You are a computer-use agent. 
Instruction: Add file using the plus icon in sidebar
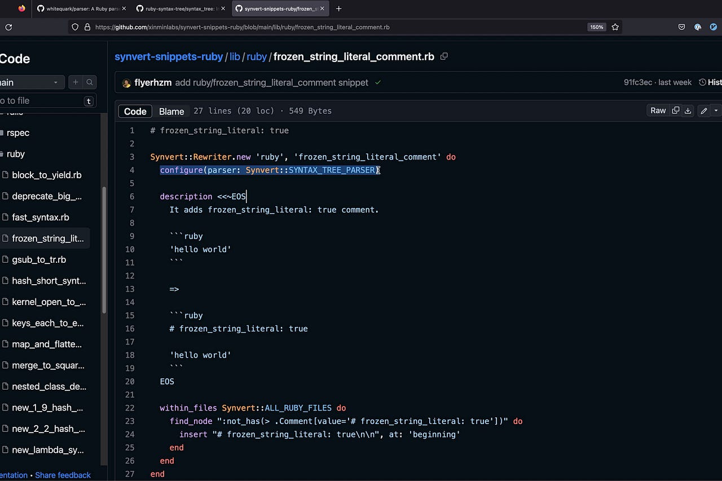76,82
